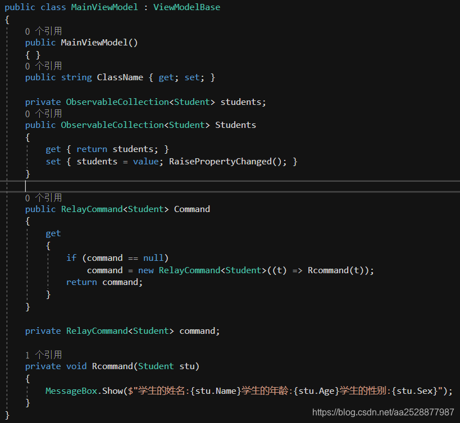Click 'MainViewModel' in the class declaration line
This screenshot has width=460, height=423.
[104, 7]
